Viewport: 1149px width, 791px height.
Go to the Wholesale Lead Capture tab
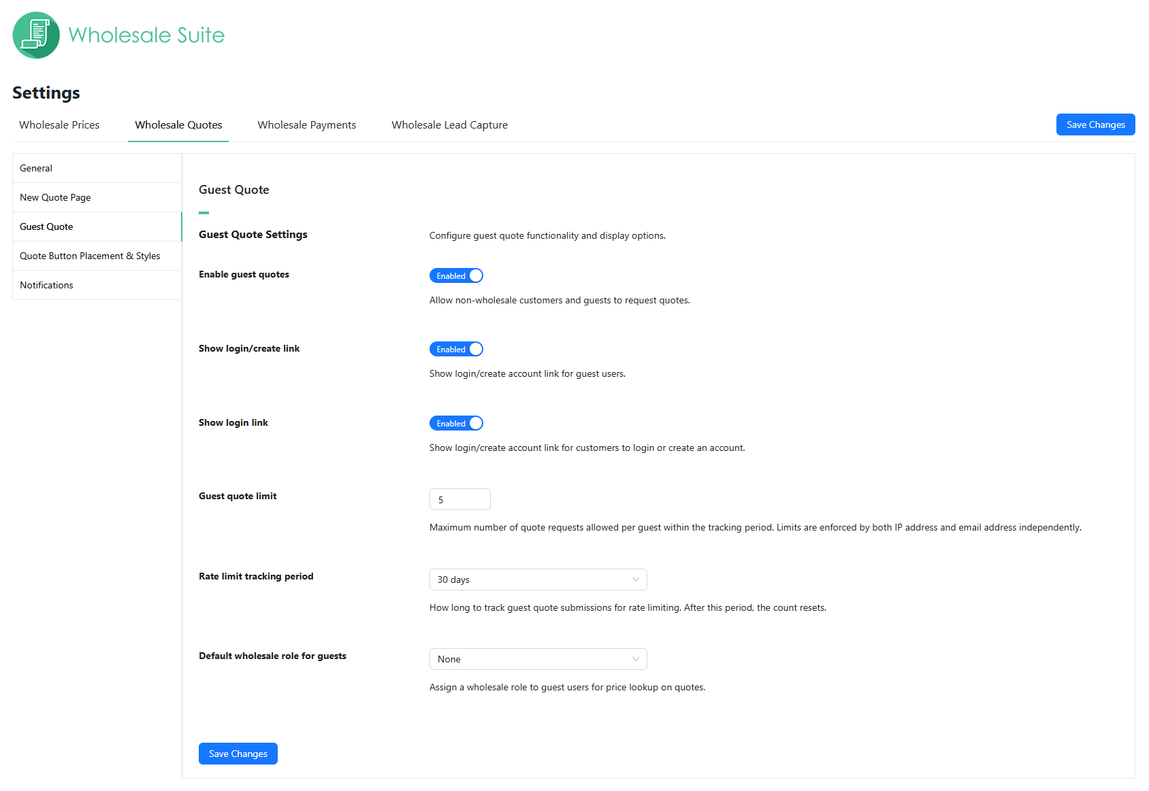449,125
